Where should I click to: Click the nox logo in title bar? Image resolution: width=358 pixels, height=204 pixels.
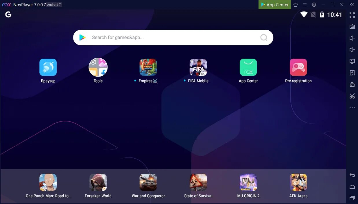click(6, 5)
